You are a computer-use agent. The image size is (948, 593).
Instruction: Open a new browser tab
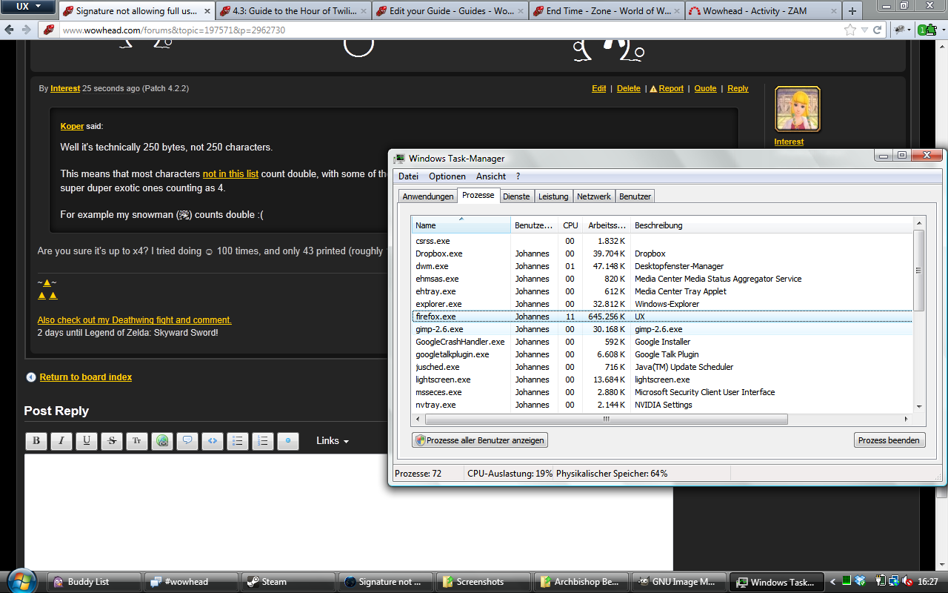coord(852,11)
